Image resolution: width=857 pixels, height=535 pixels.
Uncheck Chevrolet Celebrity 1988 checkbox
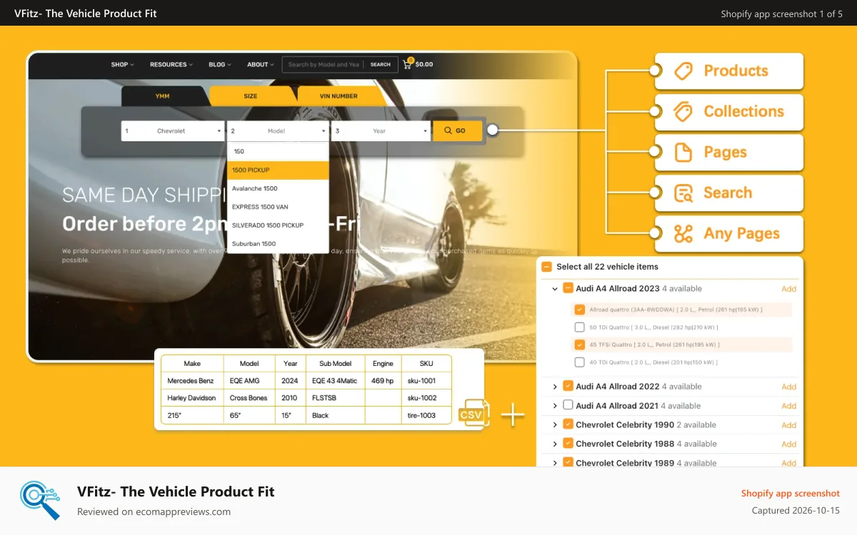(x=568, y=443)
